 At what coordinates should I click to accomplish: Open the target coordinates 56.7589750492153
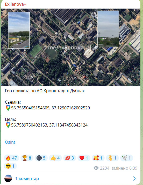point(49,125)
